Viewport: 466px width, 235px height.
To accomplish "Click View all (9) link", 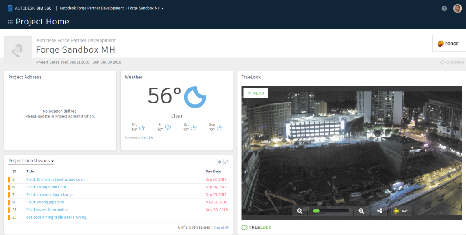I will click(221, 228).
